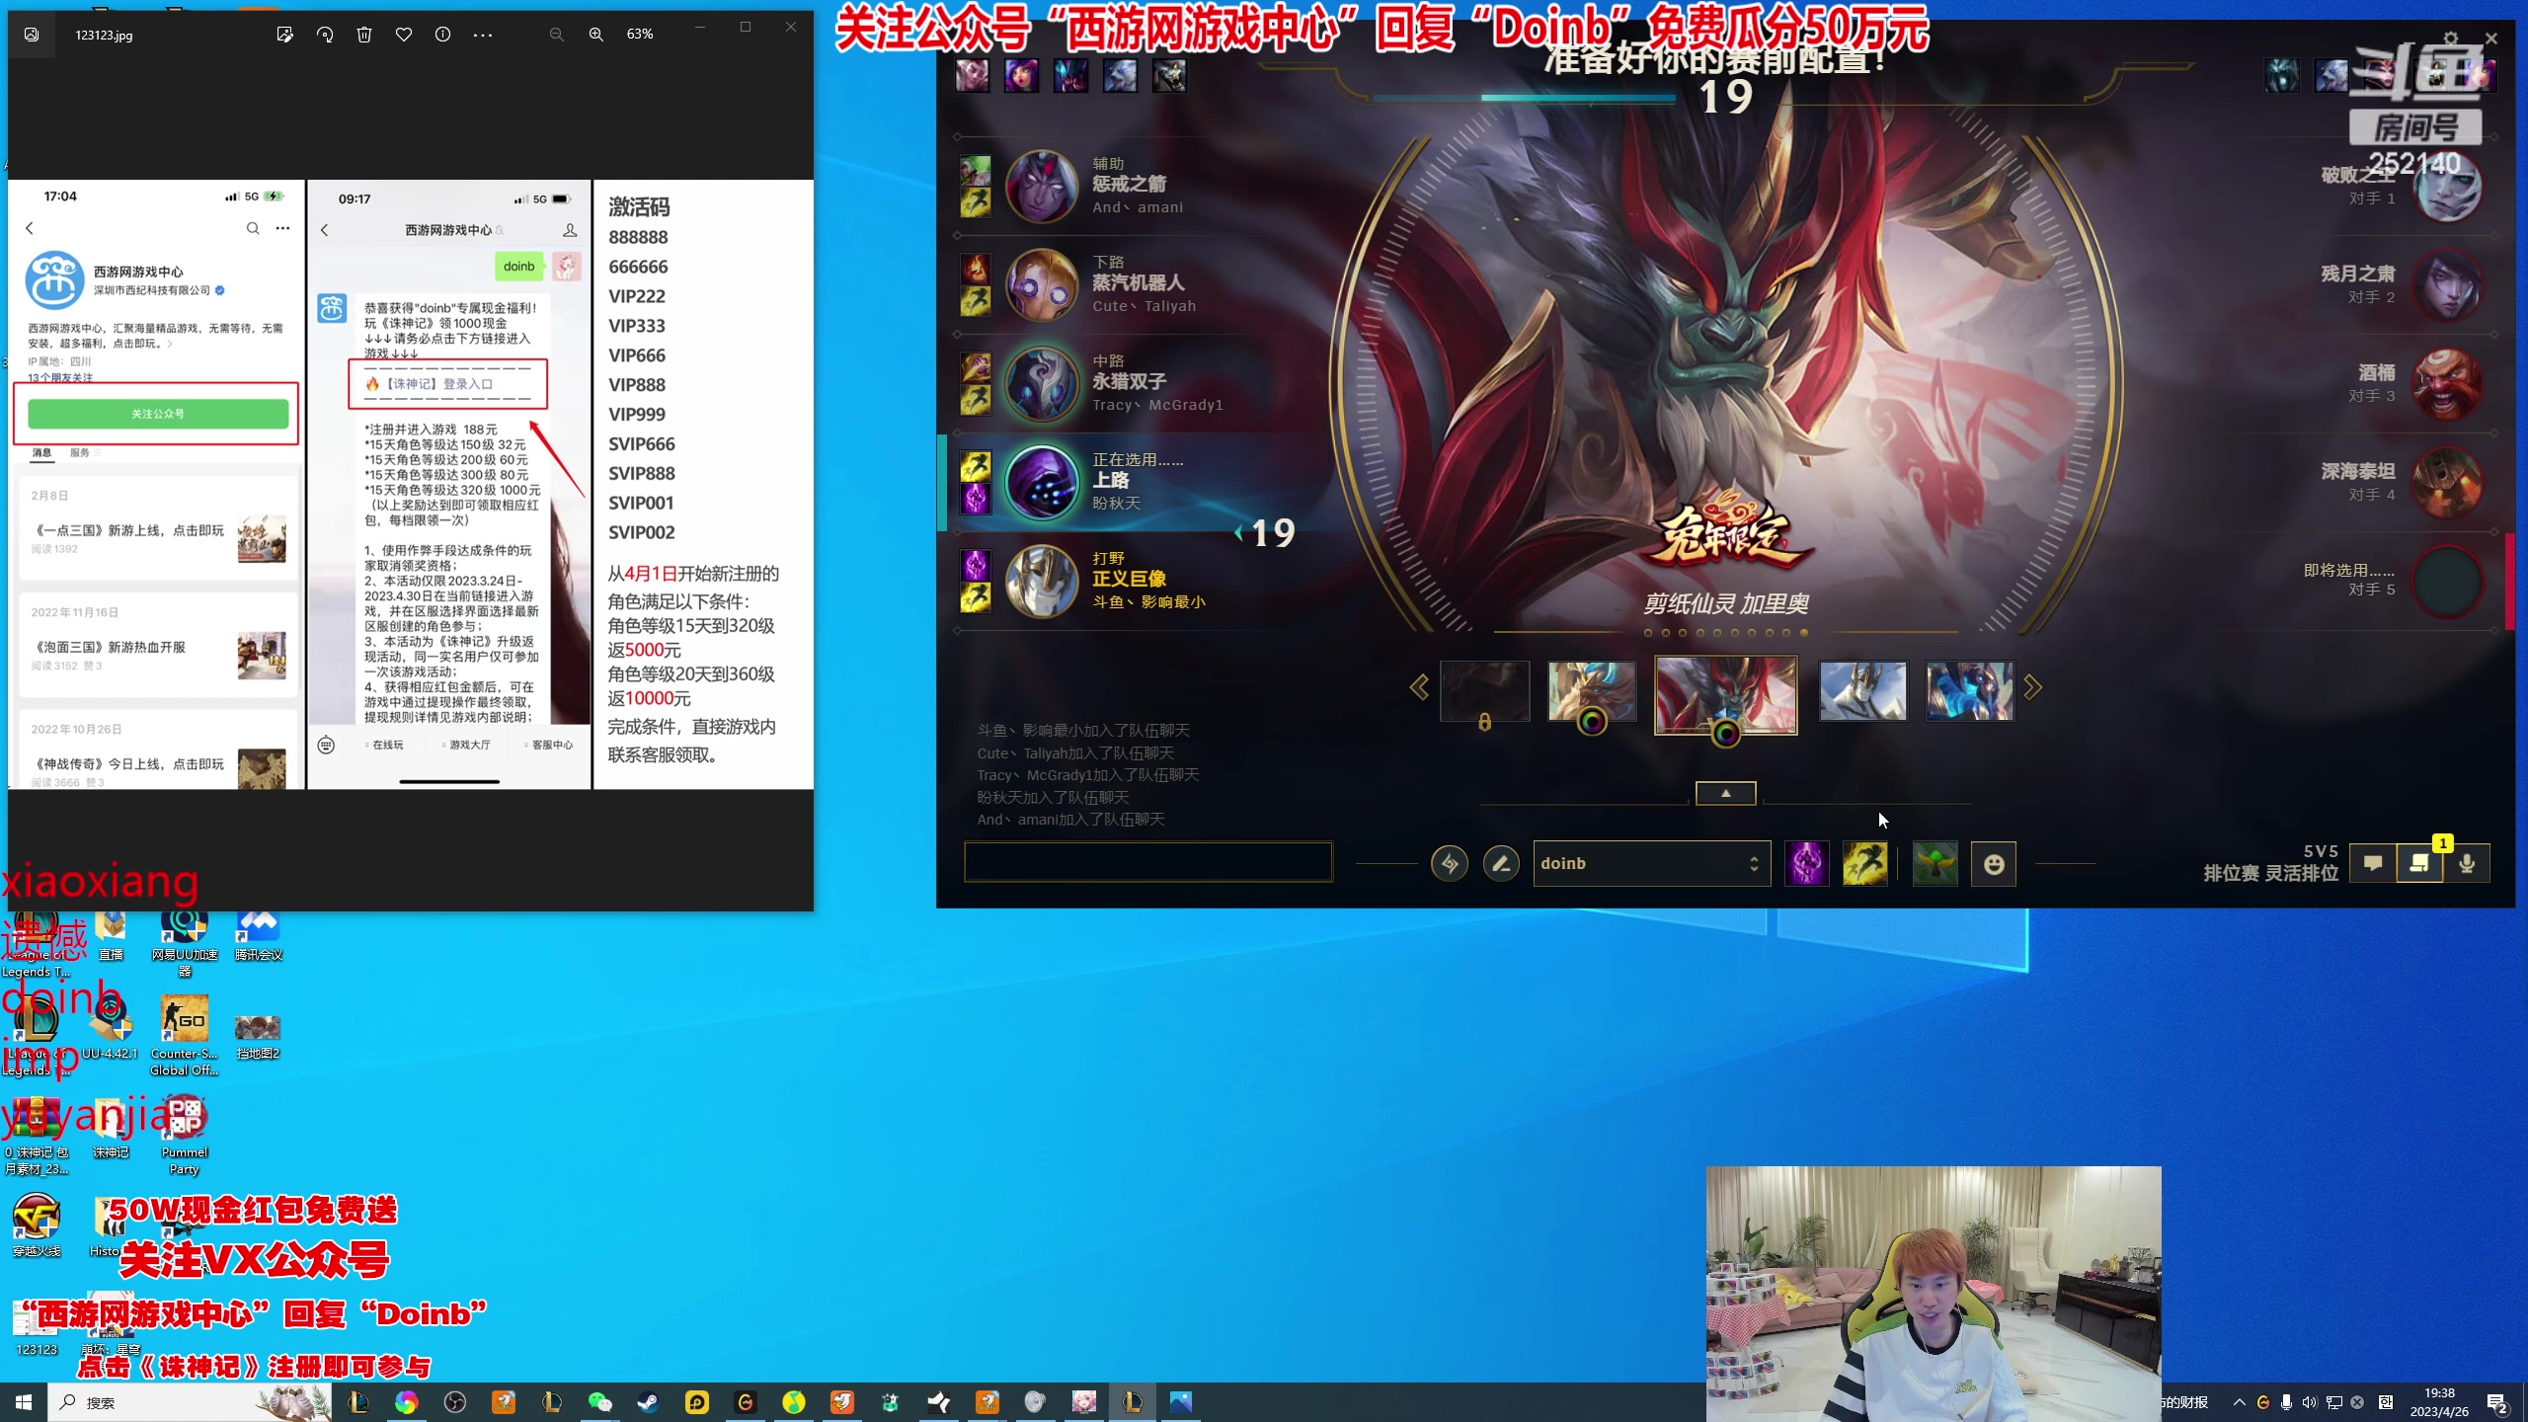Open OBS Studio from the taskbar
The height and width of the screenshot is (1422, 2528).
pos(455,1402)
